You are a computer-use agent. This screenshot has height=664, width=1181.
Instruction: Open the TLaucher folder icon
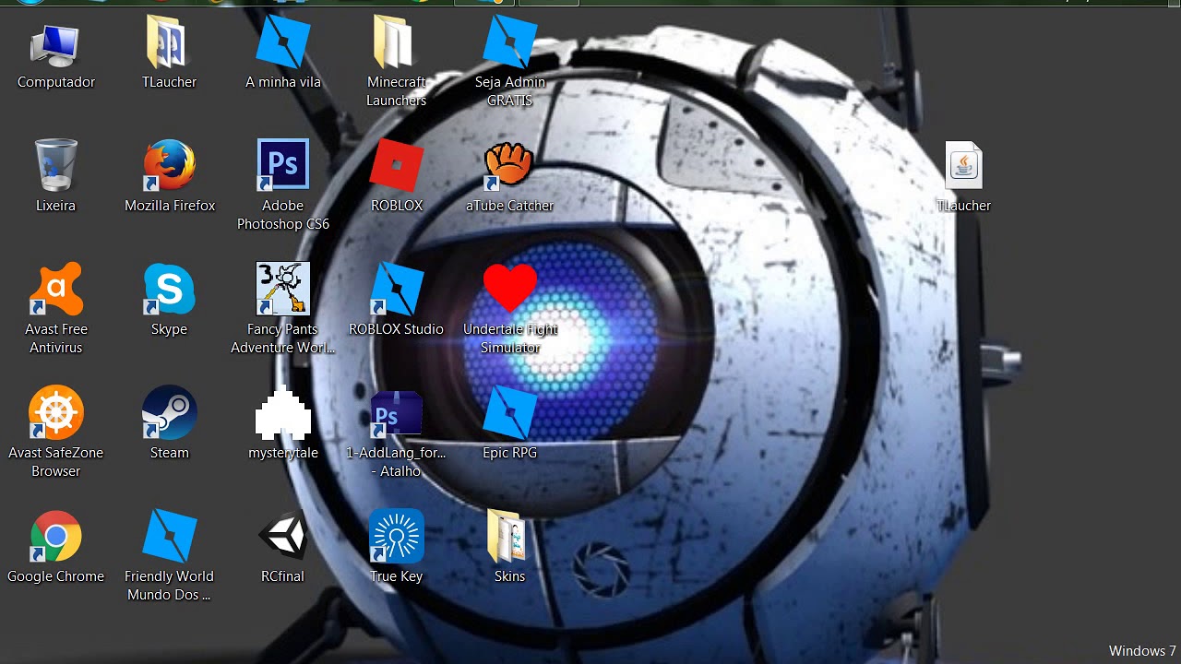[x=170, y=42]
